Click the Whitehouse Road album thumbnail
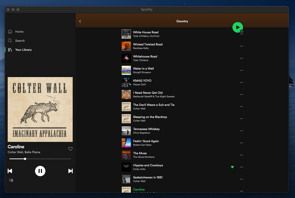Screen dimensions: 295x198 tap(126, 58)
